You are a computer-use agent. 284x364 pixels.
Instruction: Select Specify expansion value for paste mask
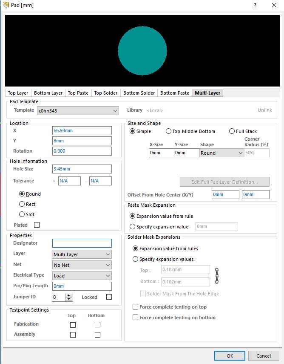click(x=133, y=227)
